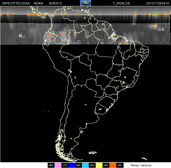Click the pink color swatch in legend
The width and height of the screenshot is (171, 168).
point(58,165)
